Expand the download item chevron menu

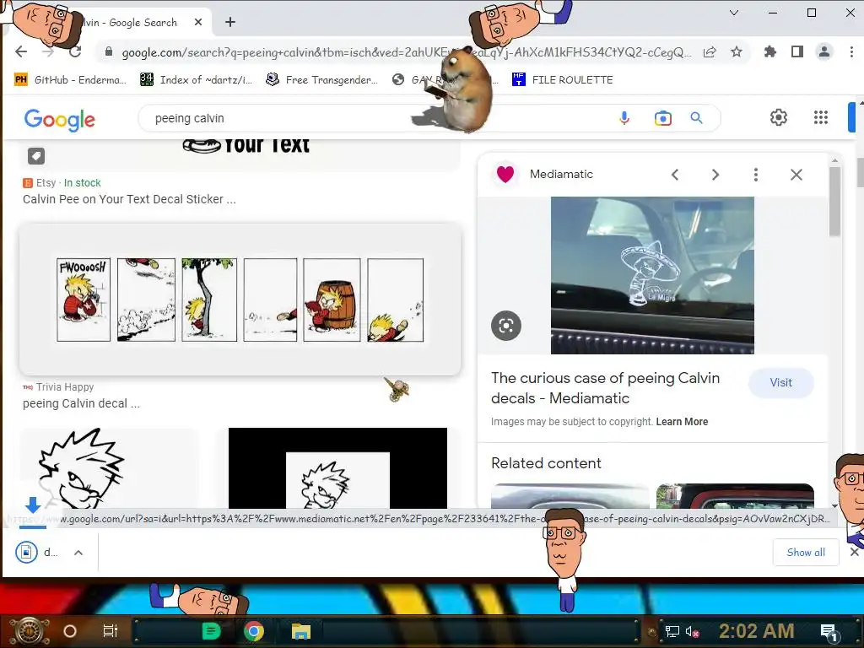coord(78,552)
